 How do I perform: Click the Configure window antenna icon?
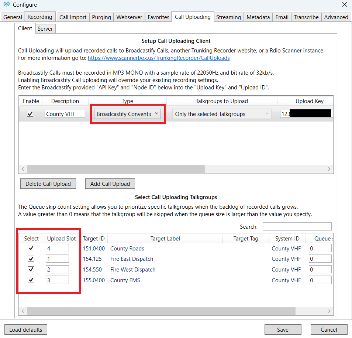(x=6, y=5)
